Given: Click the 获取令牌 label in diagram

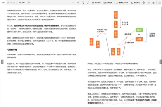Looking at the screenshot, I should tap(128, 34).
